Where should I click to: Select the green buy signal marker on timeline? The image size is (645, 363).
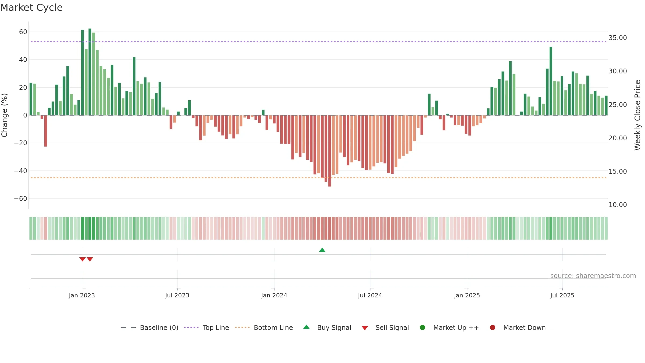pyautogui.click(x=322, y=250)
